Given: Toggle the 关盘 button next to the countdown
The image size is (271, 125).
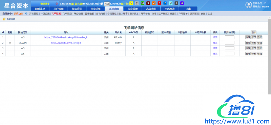Looking at the screenshot, I should coord(107,4).
